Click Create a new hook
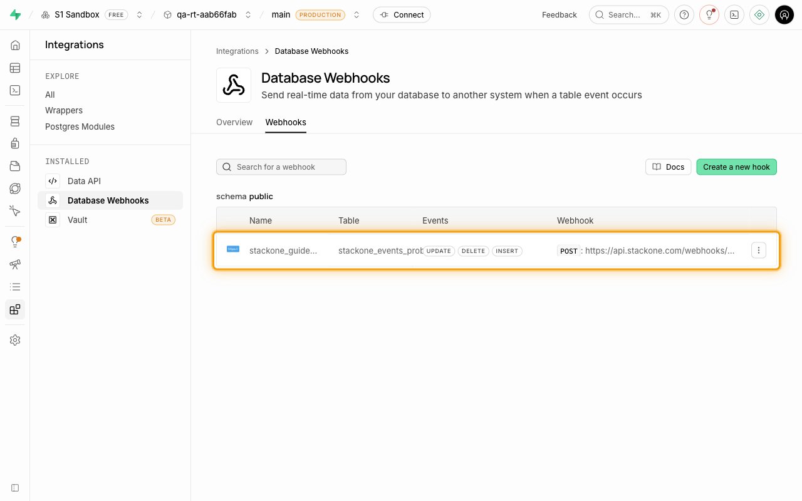The width and height of the screenshot is (802, 501). [x=737, y=167]
